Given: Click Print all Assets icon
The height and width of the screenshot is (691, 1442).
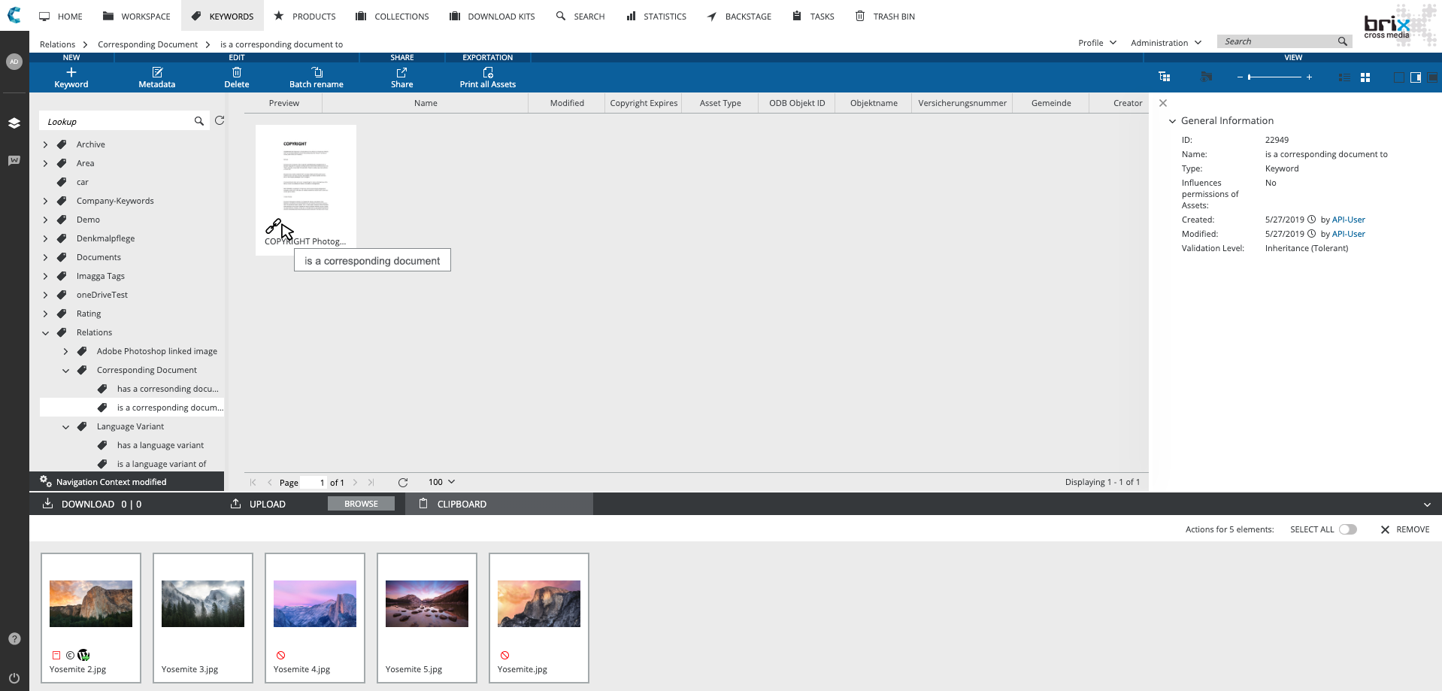Looking at the screenshot, I should (487, 73).
